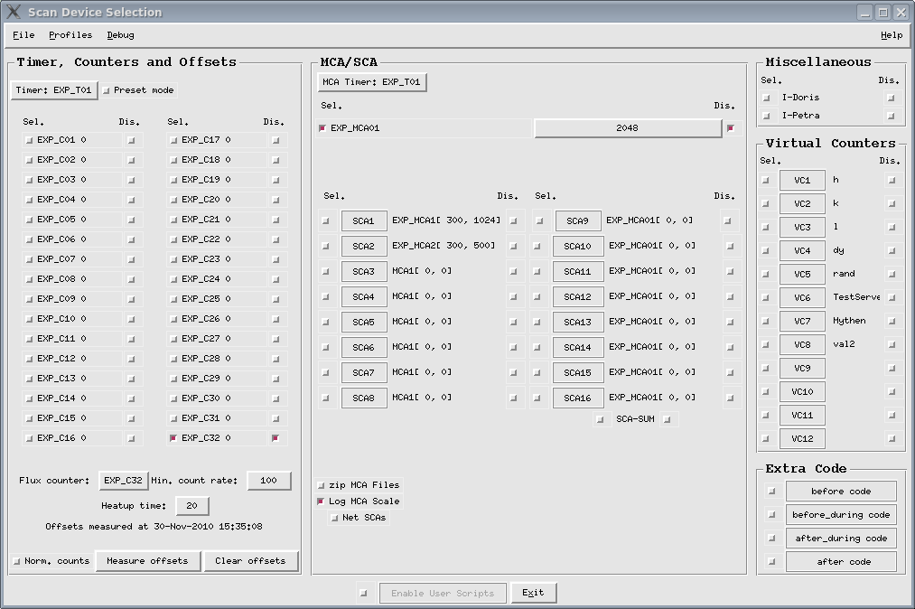
Task: Enable the before code checkbox
Action: pos(771,491)
